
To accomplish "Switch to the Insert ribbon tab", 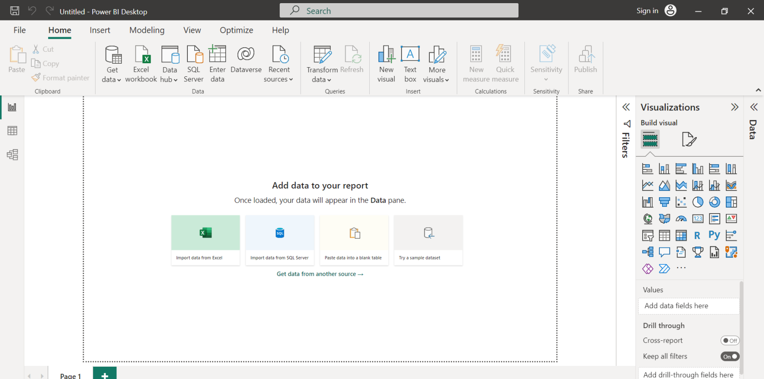I will pos(100,30).
